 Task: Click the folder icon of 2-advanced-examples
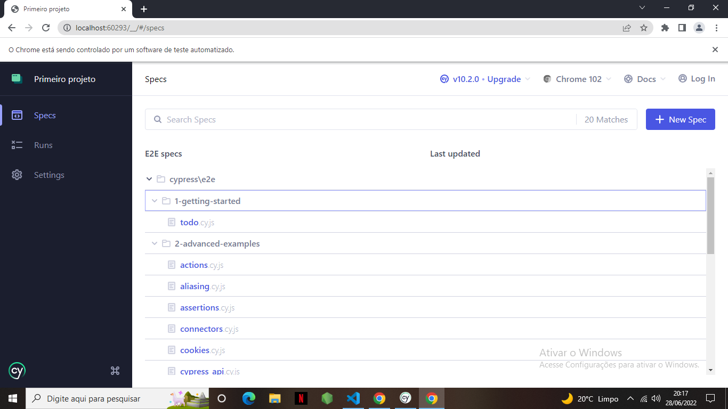166,243
